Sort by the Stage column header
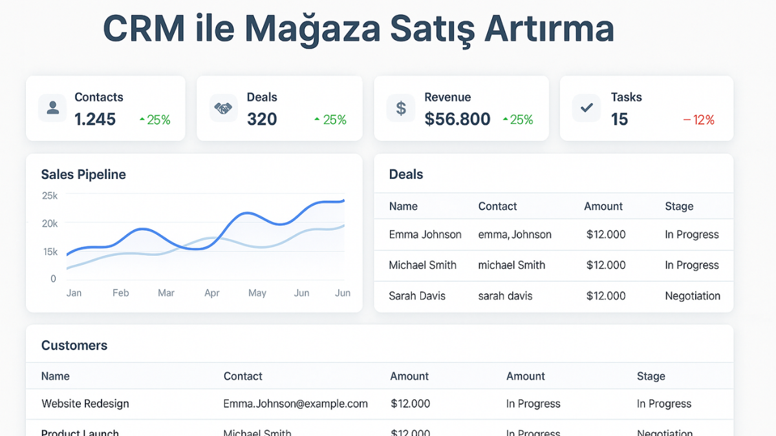The width and height of the screenshot is (776, 436). (679, 206)
